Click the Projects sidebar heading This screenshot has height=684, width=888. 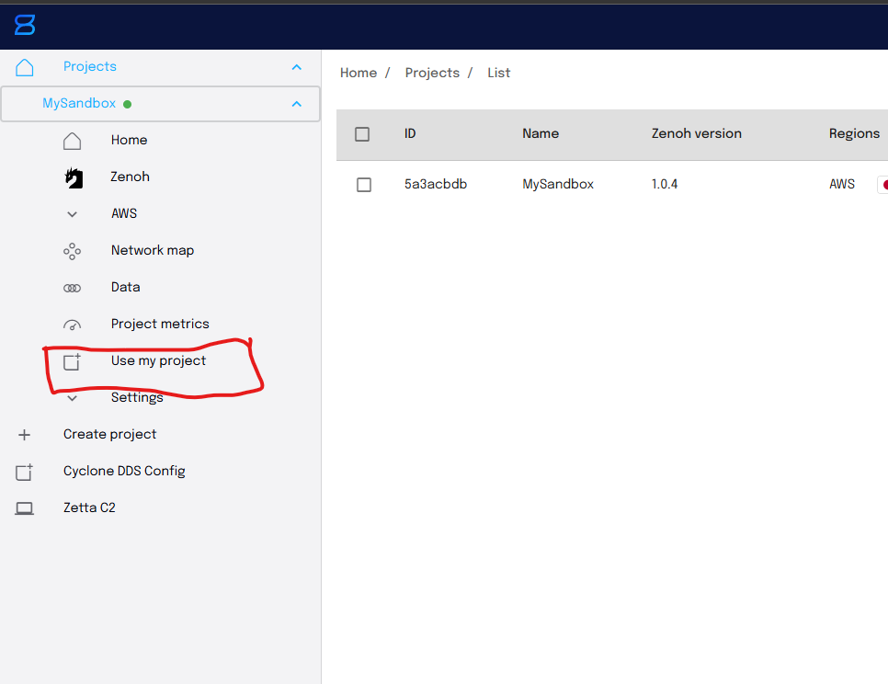89,66
